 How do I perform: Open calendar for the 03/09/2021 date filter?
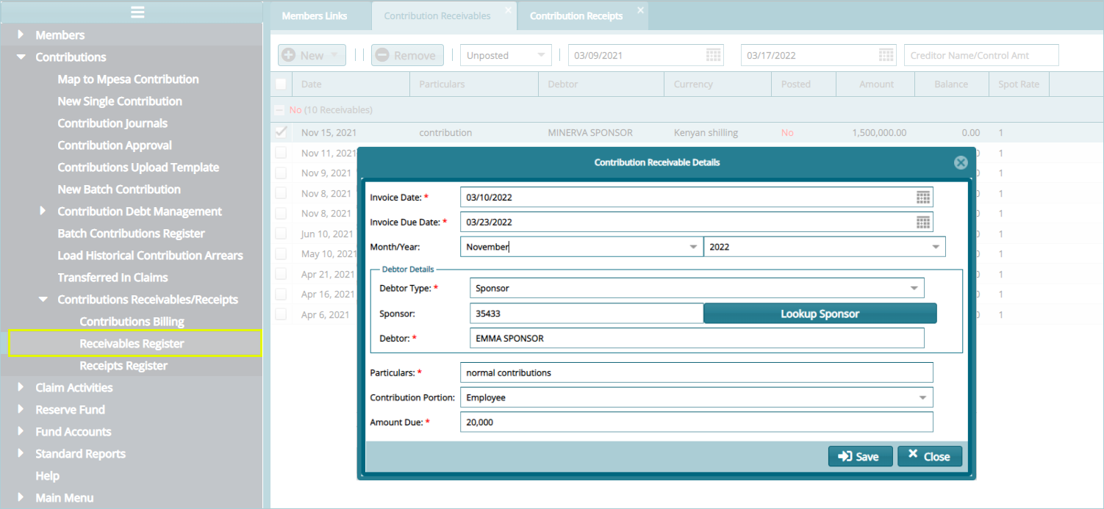point(713,55)
